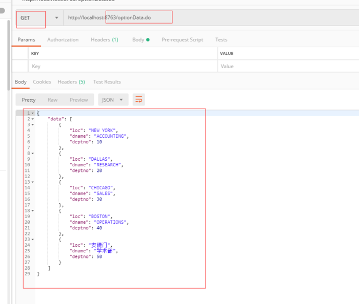Viewport: 359px width, 304px height.
Task: Open the response Headers (5) tab
Action: 71,82
